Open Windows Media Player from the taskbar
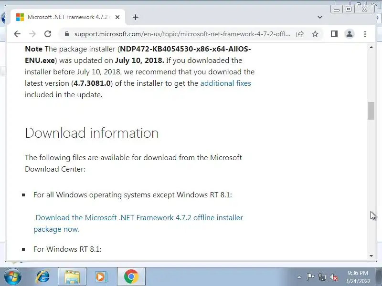This screenshot has height=286, width=382. point(101,277)
